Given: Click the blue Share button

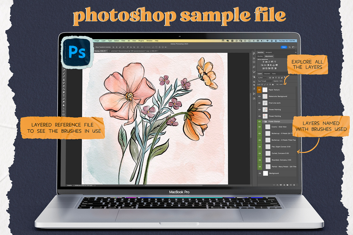Looking at the screenshot, I should point(284,47).
